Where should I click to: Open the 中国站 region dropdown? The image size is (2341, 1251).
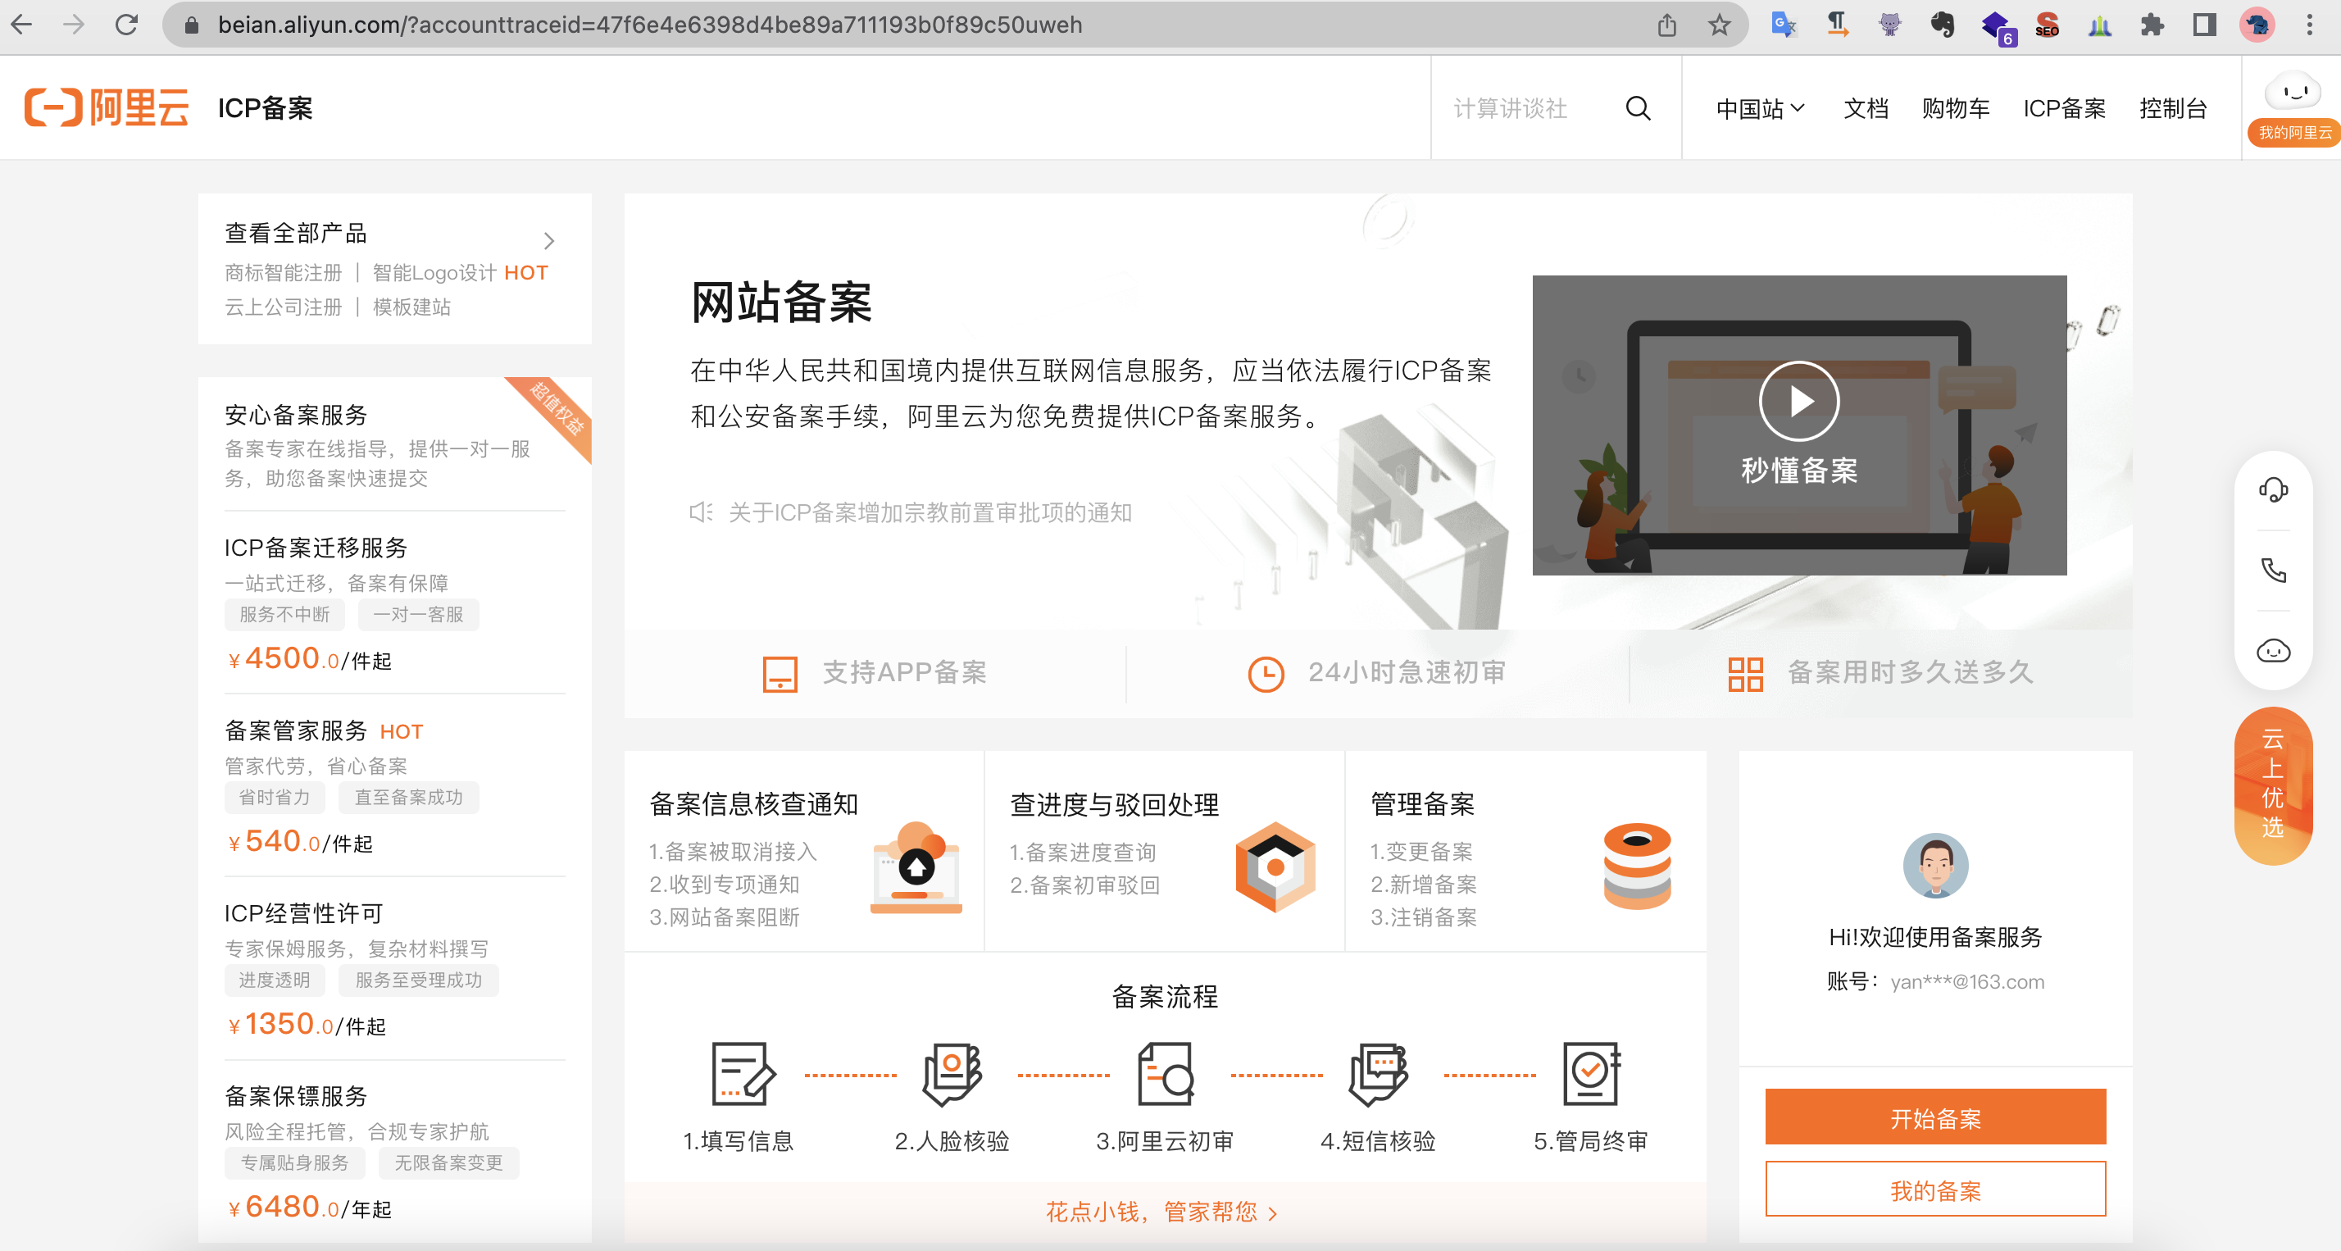pyautogui.click(x=1758, y=108)
